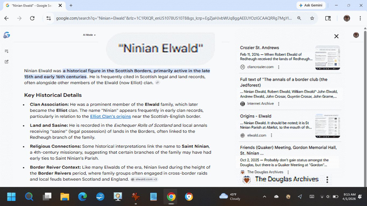Start a new search with the edit icon
367x206 pixels.
pos(7,62)
